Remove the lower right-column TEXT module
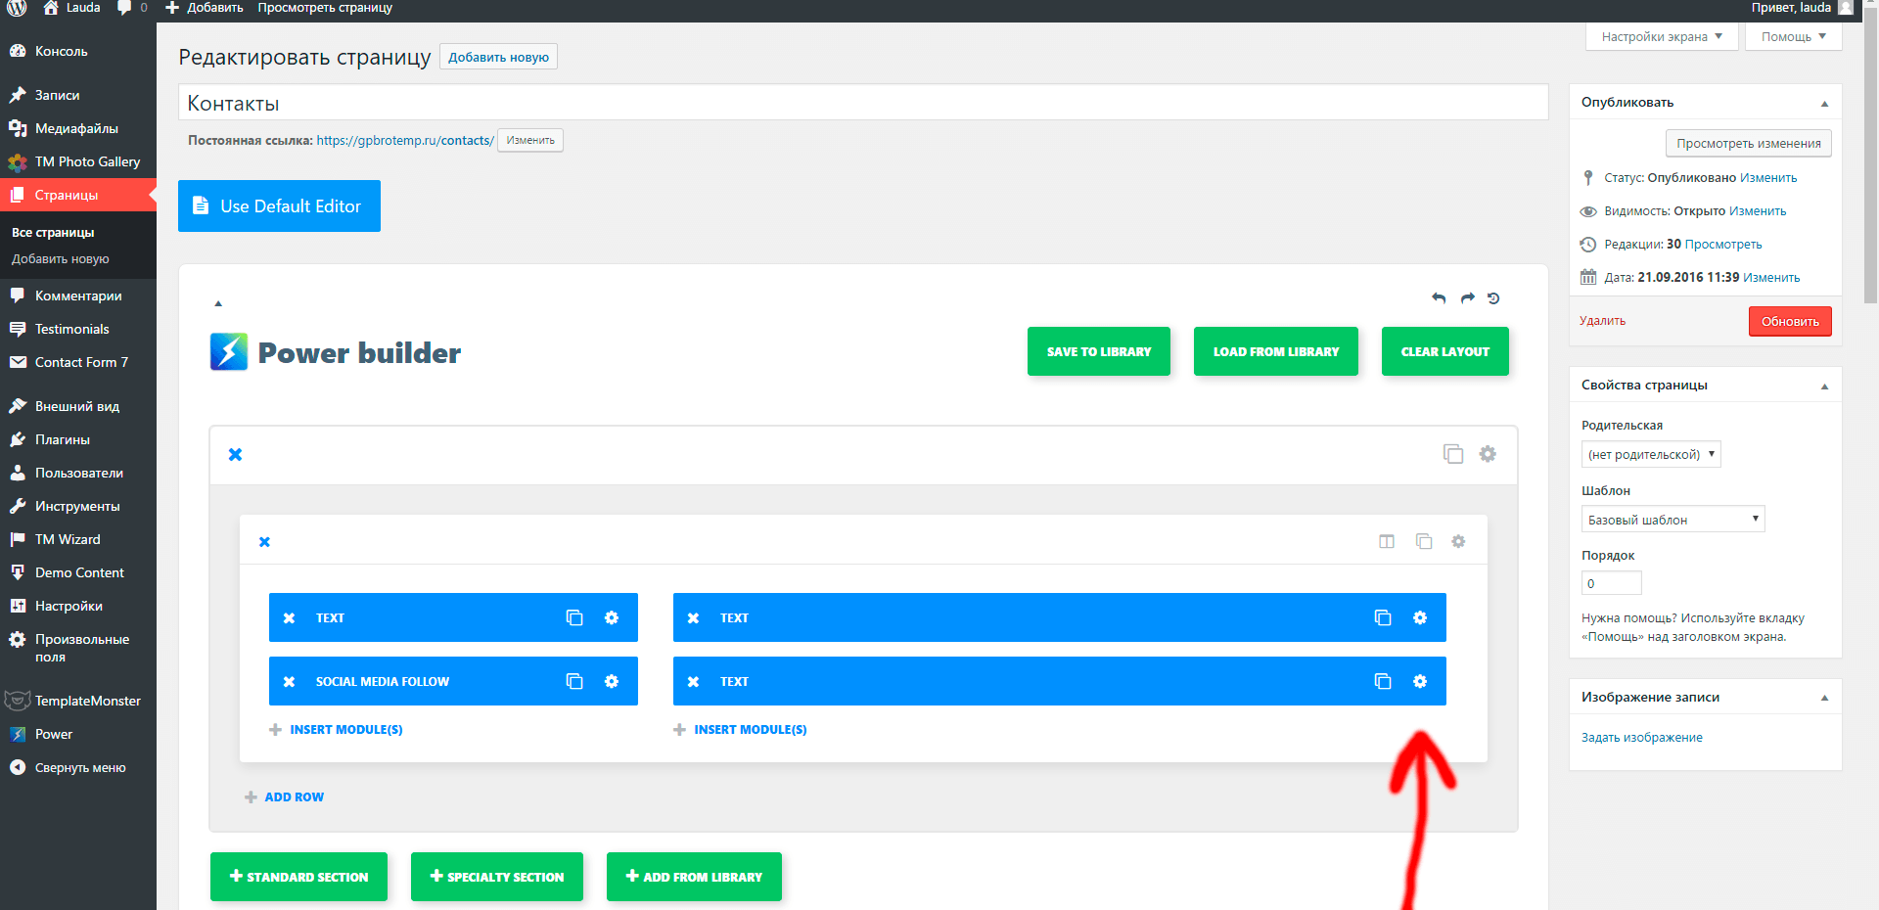 693,681
